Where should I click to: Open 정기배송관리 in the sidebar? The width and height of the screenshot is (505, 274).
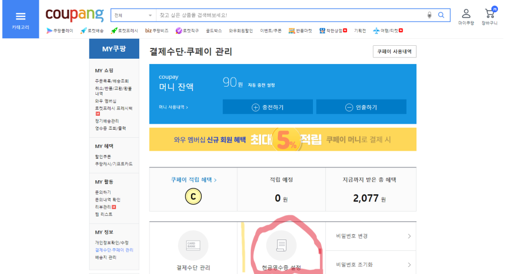[x=107, y=121]
